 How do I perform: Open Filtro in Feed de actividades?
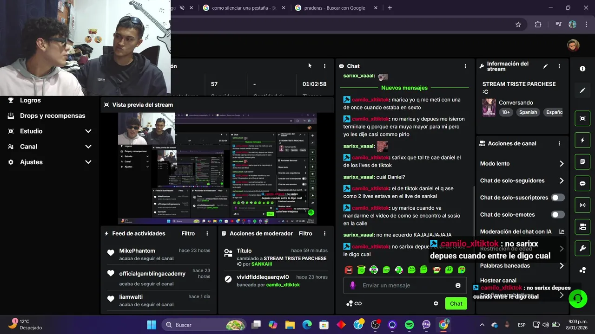point(188,234)
